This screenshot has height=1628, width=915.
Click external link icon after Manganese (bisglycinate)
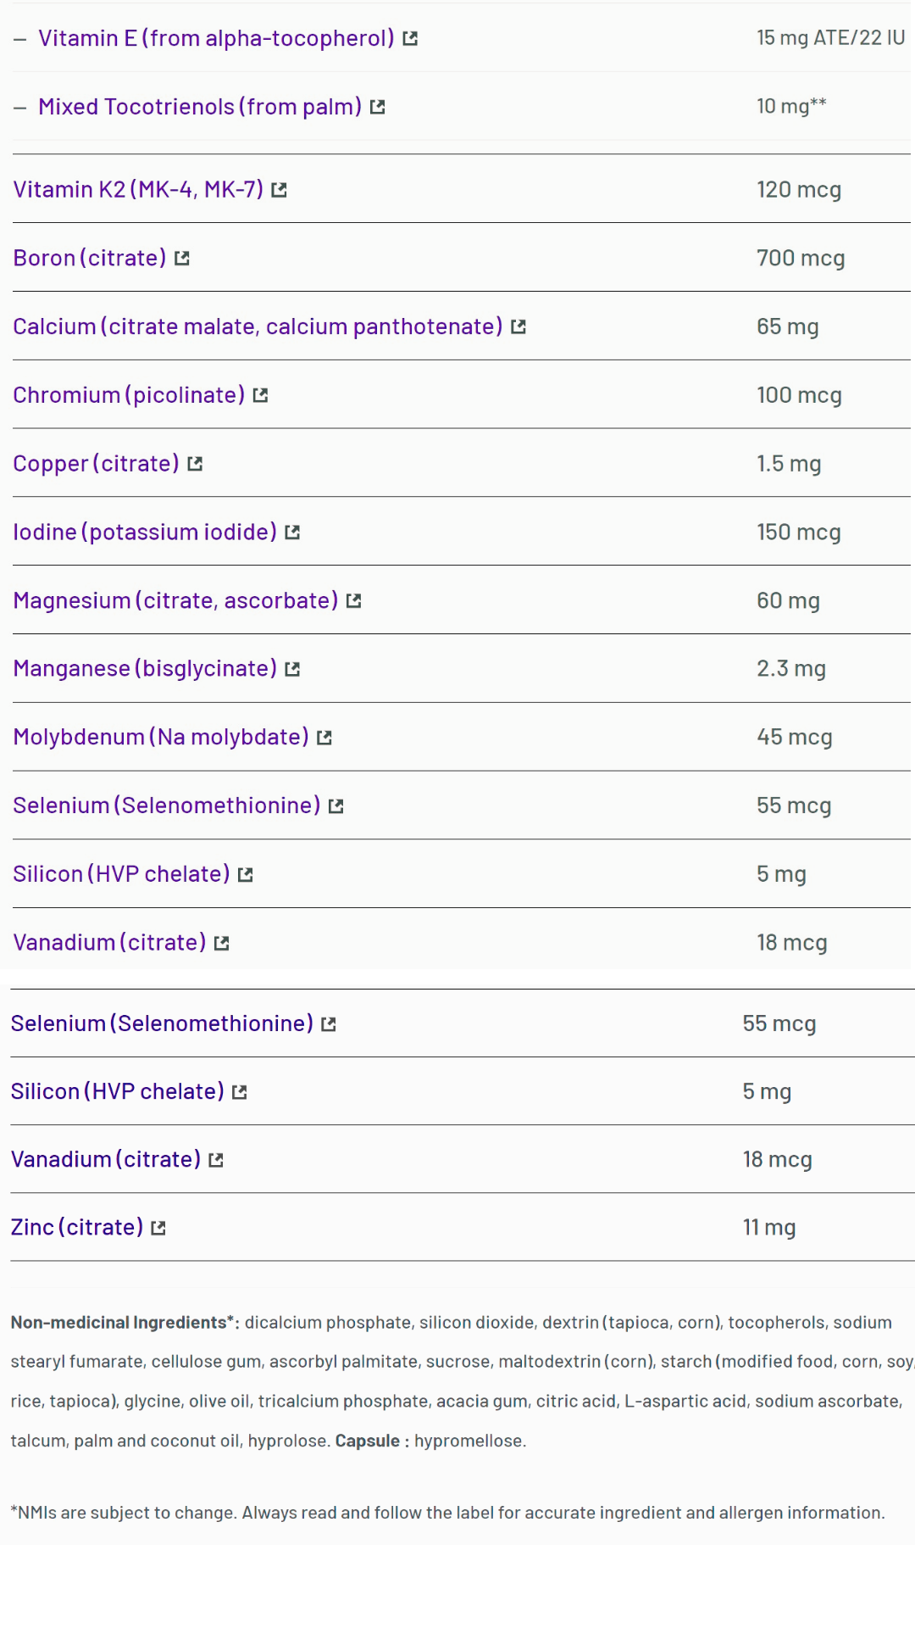(292, 670)
